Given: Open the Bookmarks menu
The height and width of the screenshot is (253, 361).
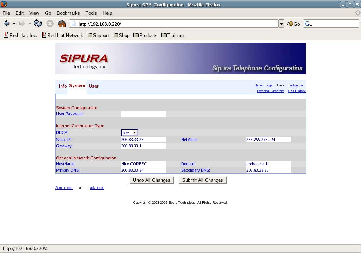Looking at the screenshot, I should pyautogui.click(x=68, y=13).
